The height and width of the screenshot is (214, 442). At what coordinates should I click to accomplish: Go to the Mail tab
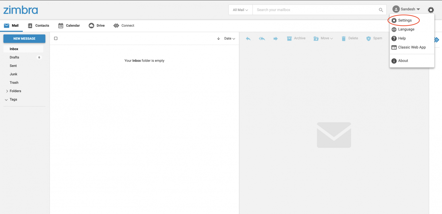[x=11, y=26]
